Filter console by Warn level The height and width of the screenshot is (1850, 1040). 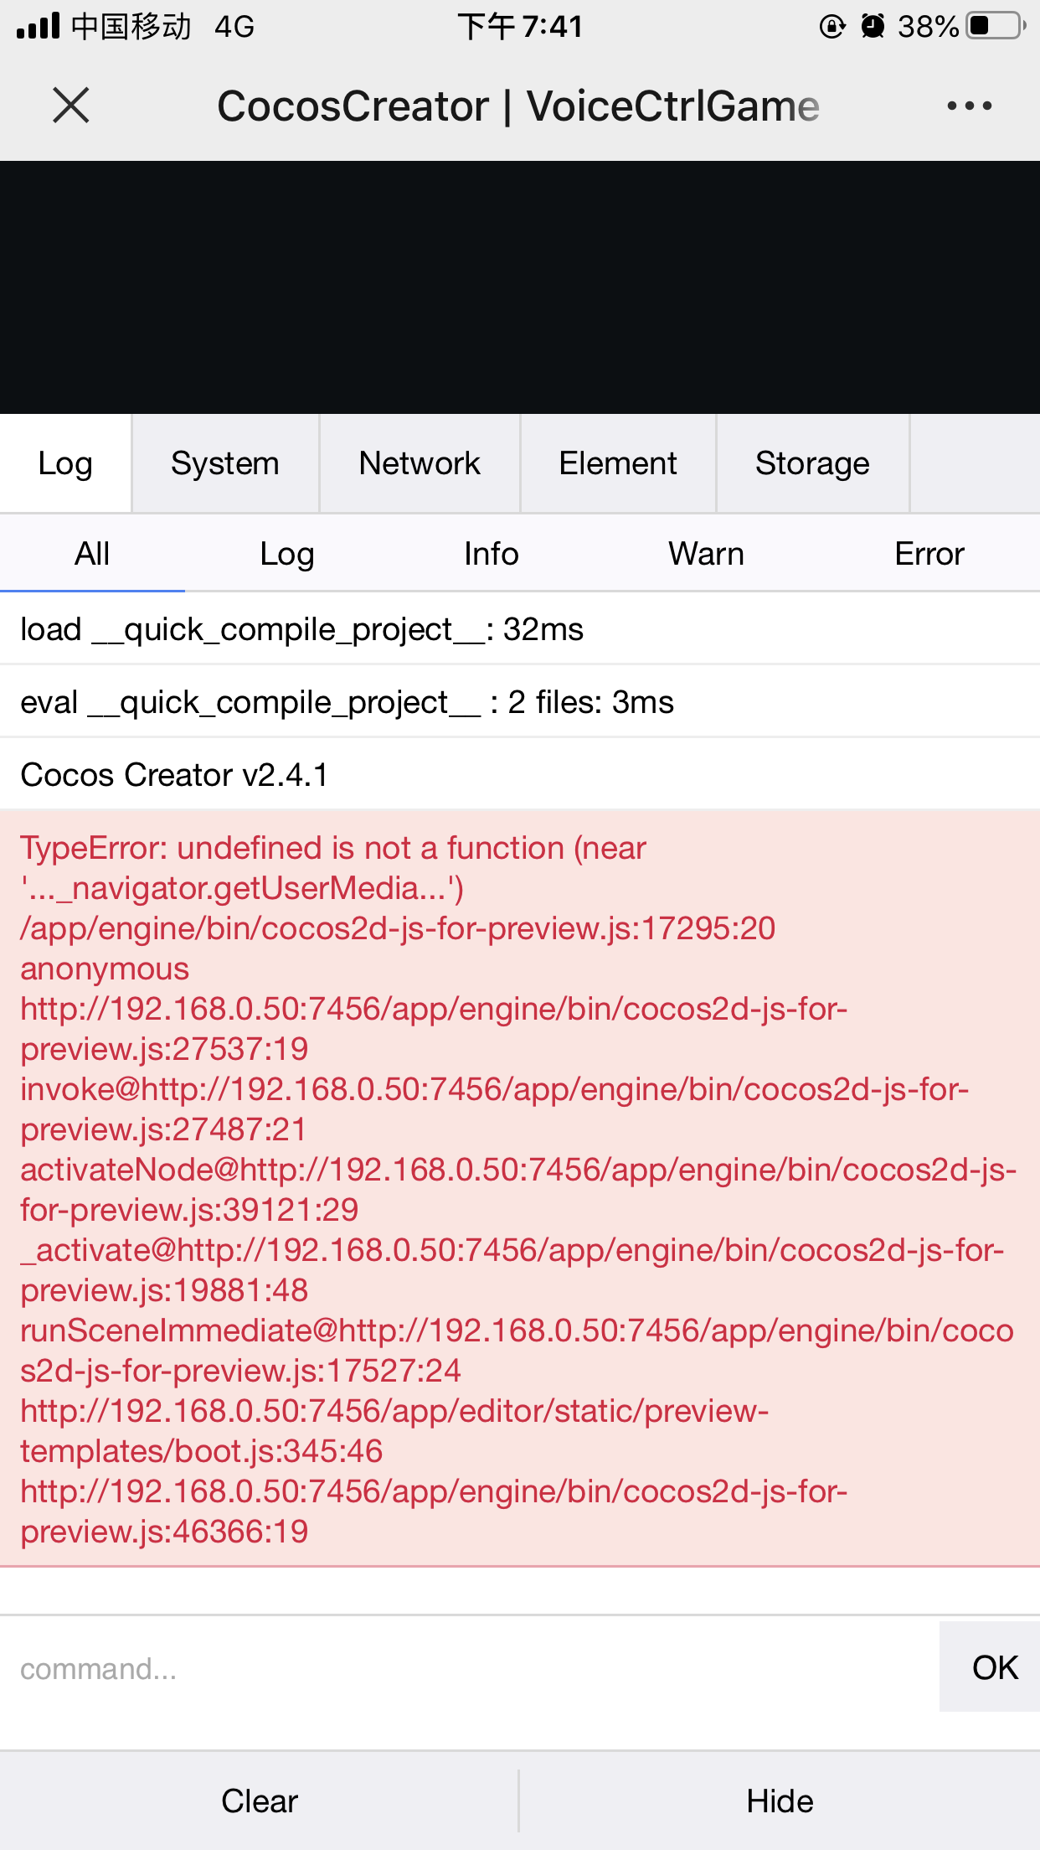706,554
